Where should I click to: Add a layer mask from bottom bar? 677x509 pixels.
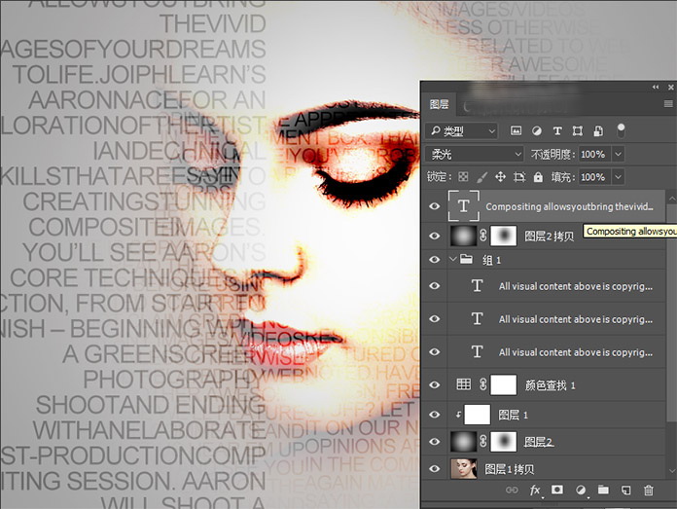click(557, 491)
